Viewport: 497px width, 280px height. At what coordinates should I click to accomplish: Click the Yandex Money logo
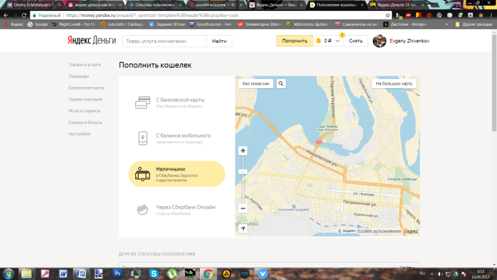[x=92, y=41]
